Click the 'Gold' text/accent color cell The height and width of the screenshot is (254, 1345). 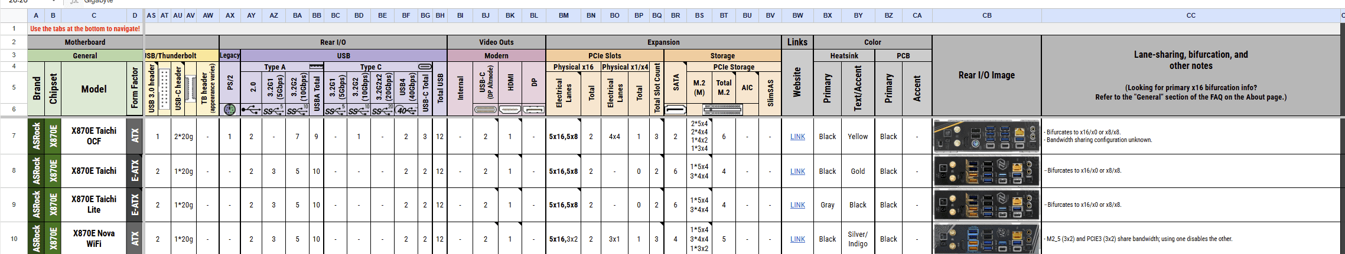click(858, 171)
